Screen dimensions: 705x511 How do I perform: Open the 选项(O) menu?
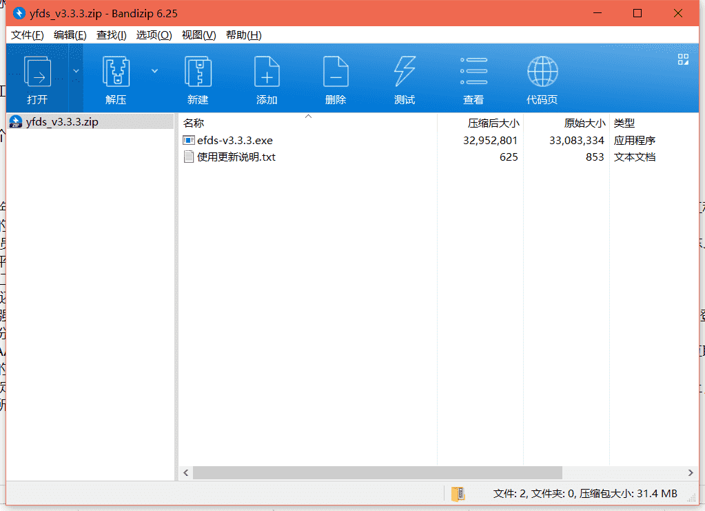click(154, 35)
